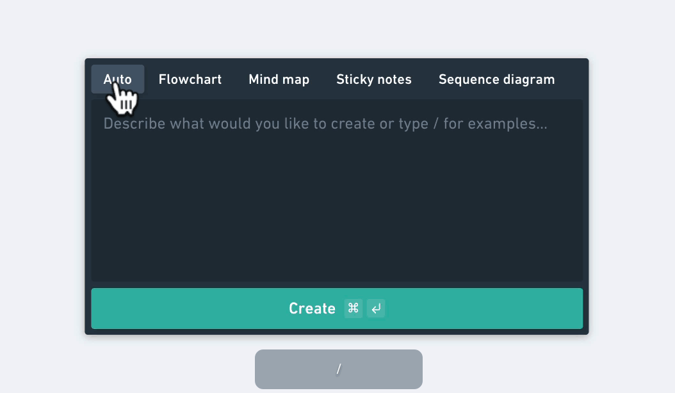The width and height of the screenshot is (675, 393).
Task: Open the Mind map tab
Action: click(x=279, y=79)
